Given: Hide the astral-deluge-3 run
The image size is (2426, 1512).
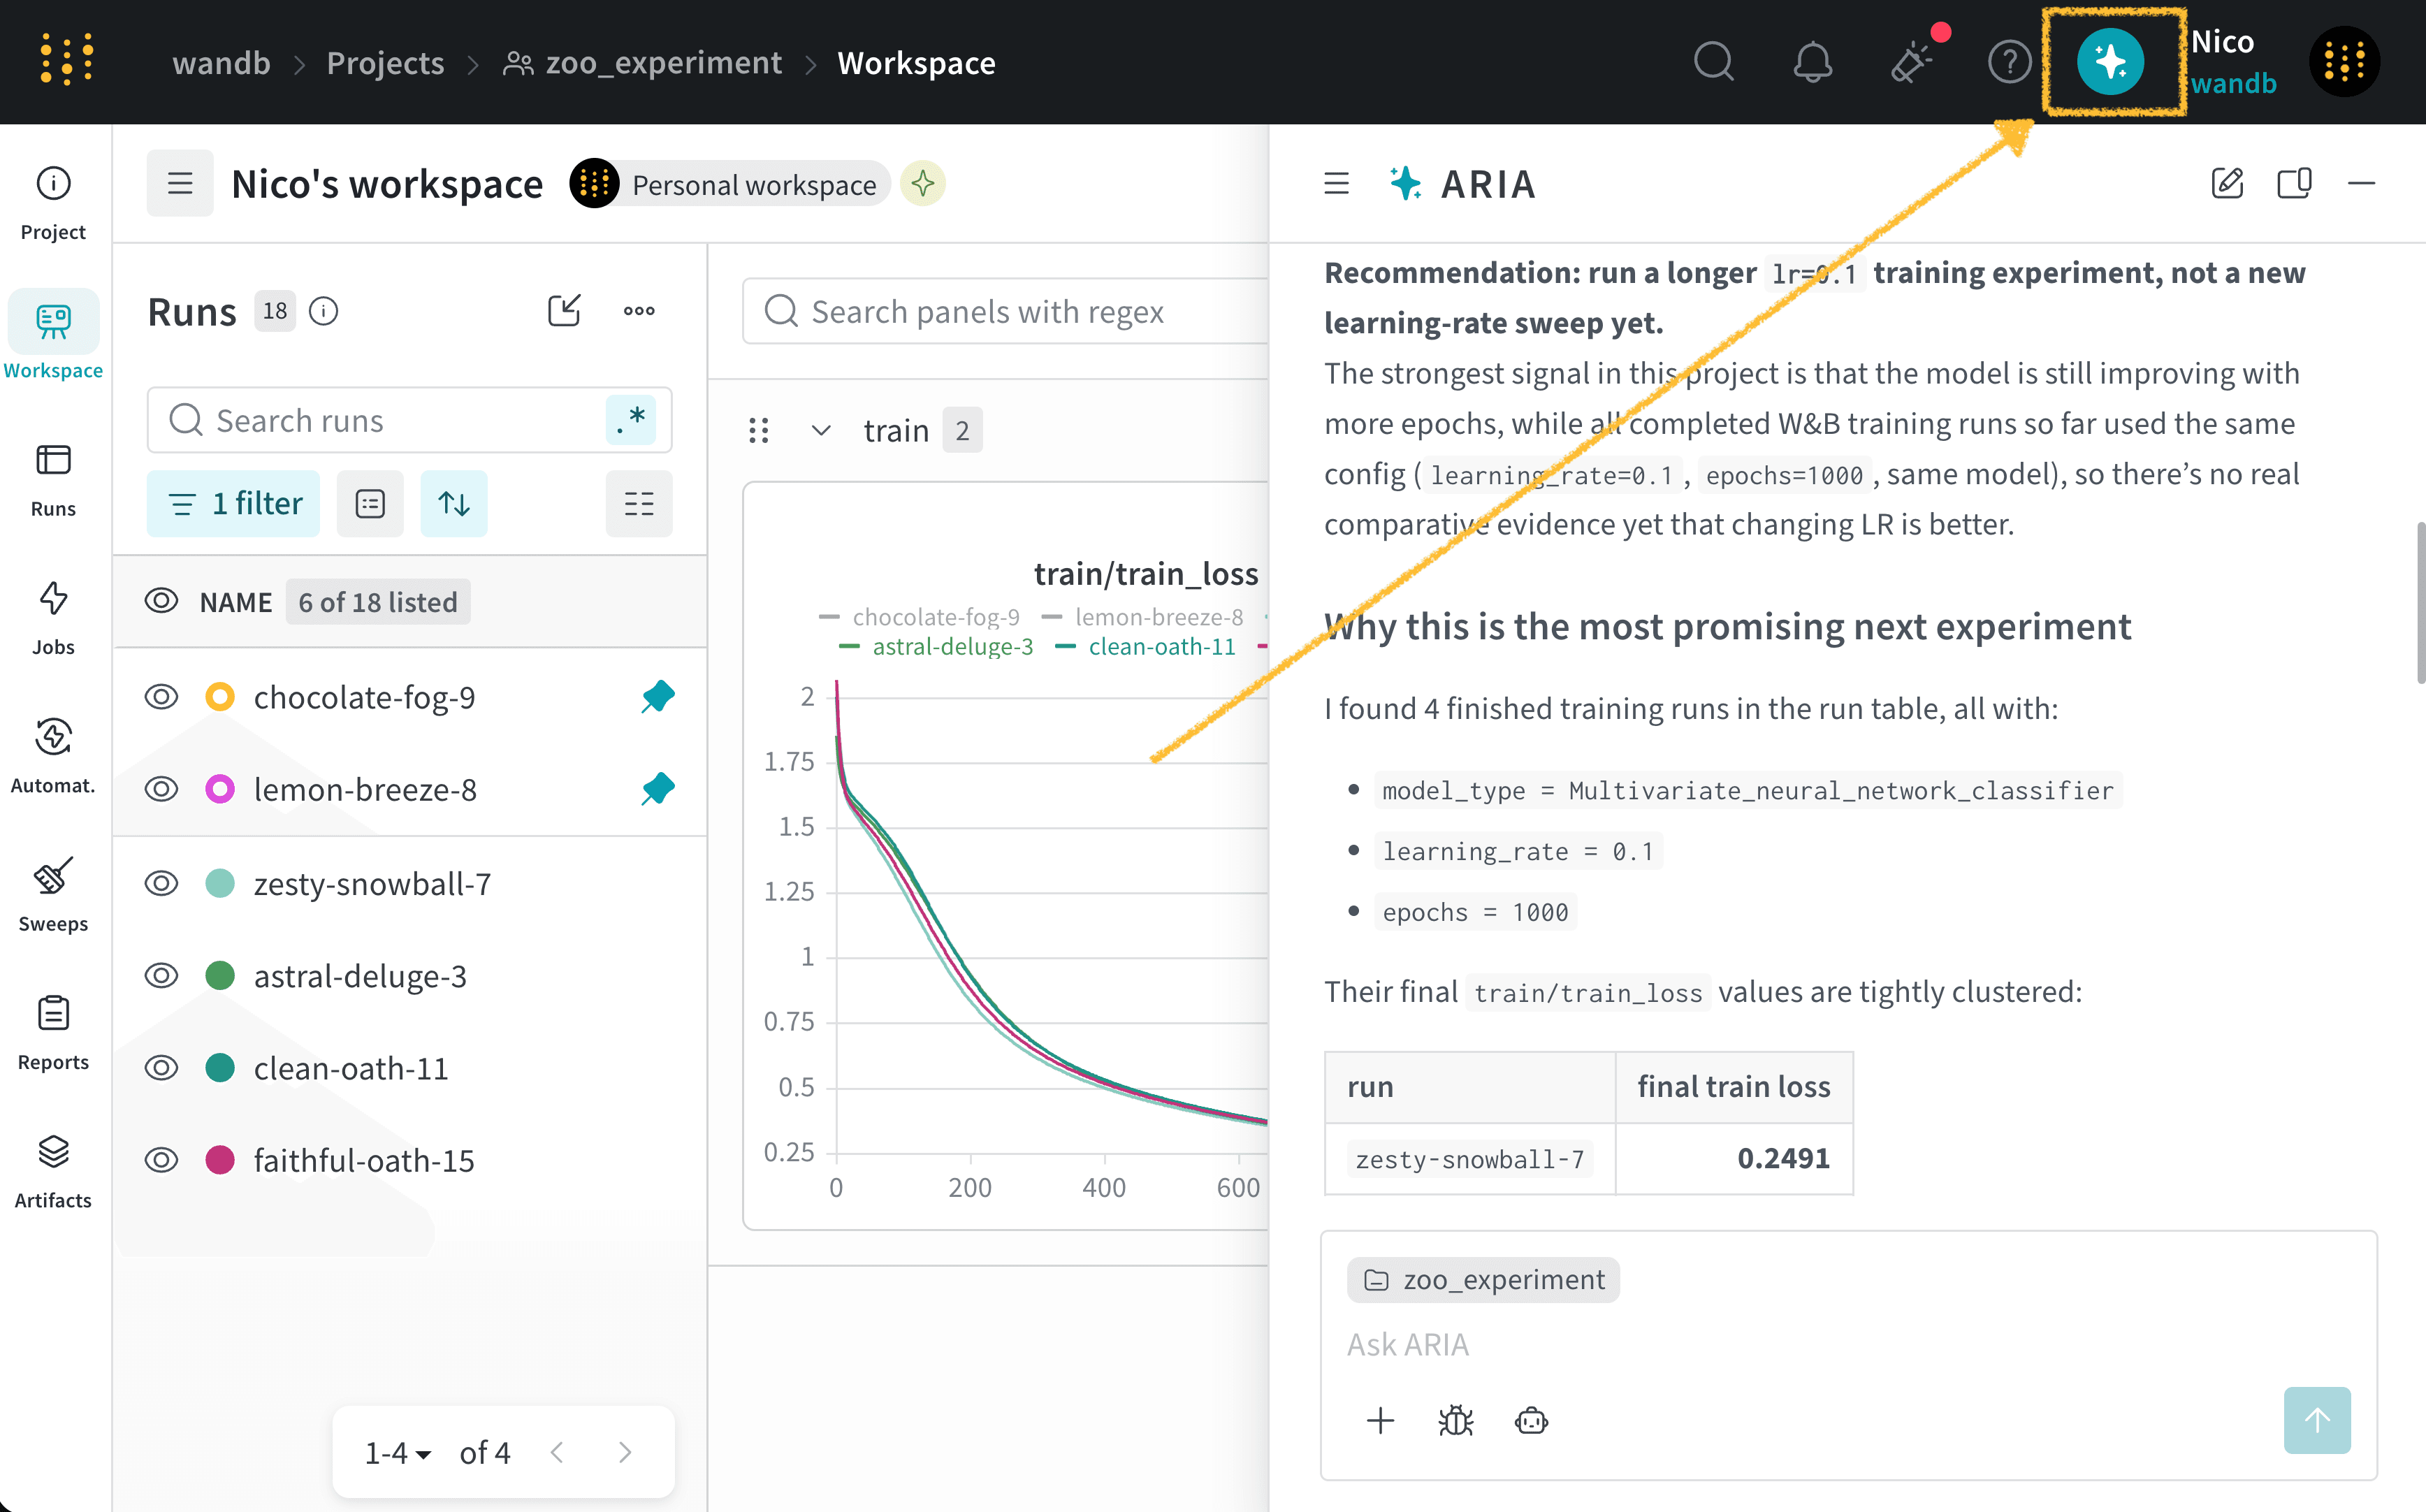Looking at the screenshot, I should [161, 975].
